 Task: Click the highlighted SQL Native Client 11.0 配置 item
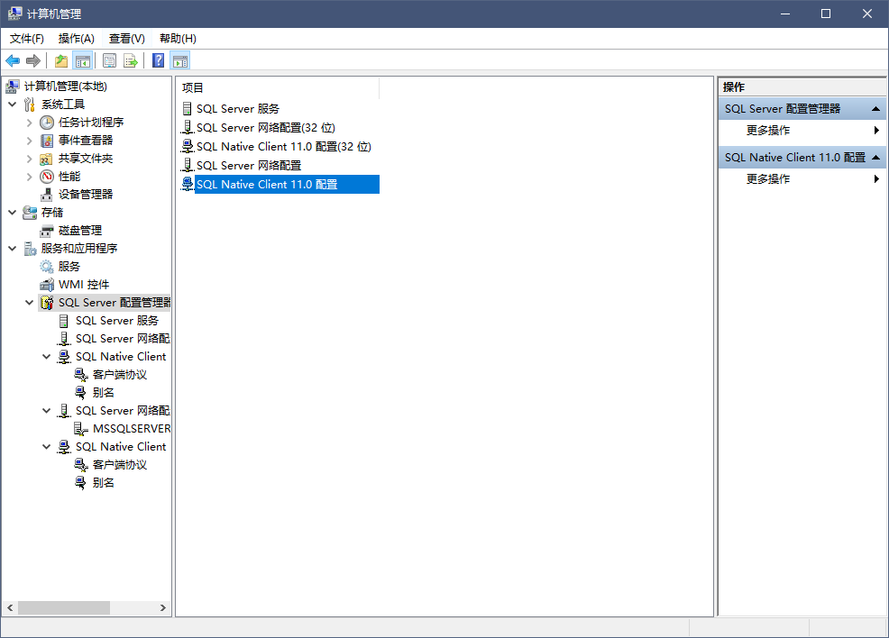[287, 184]
